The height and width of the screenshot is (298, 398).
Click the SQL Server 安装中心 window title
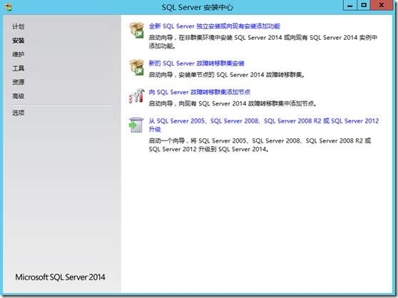pos(198,7)
